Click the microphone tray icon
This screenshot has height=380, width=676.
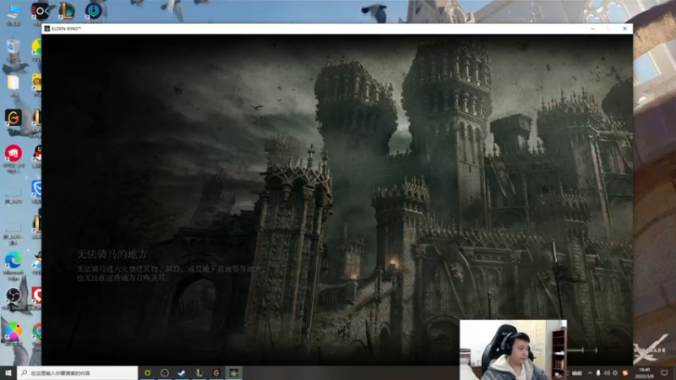tap(598, 373)
